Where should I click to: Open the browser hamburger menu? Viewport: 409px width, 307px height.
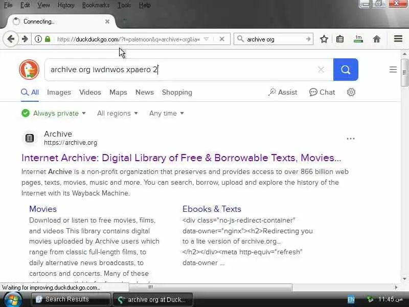398,39
